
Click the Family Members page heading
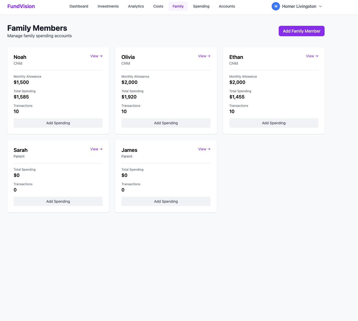tap(37, 28)
